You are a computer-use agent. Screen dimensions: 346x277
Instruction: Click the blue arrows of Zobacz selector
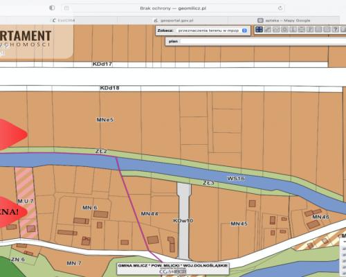click(244, 30)
